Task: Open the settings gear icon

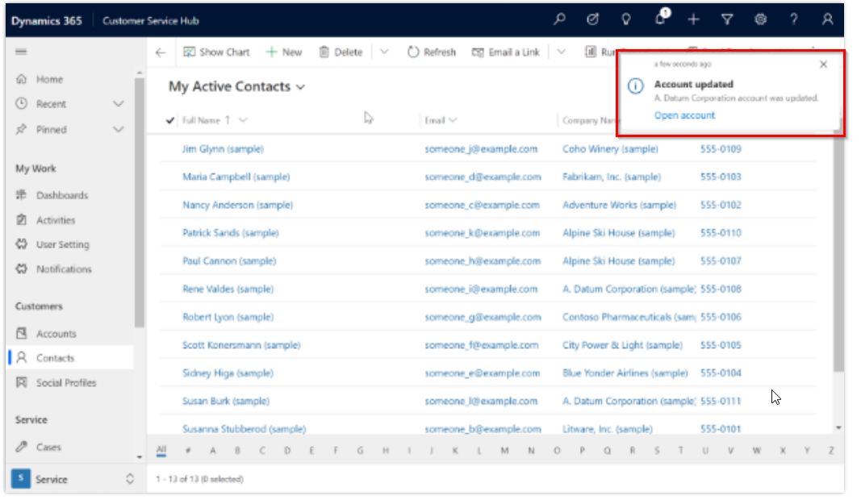Action: [760, 20]
